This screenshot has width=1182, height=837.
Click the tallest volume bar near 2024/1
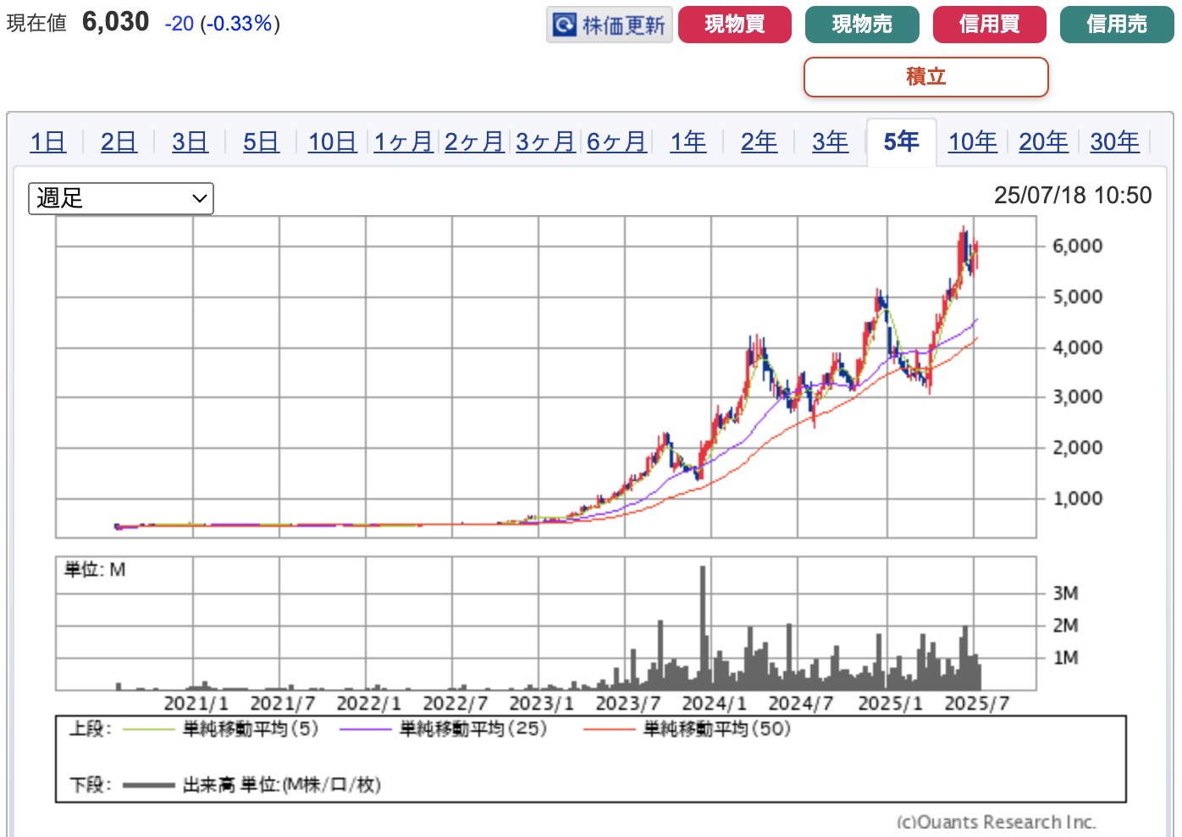[x=703, y=628]
